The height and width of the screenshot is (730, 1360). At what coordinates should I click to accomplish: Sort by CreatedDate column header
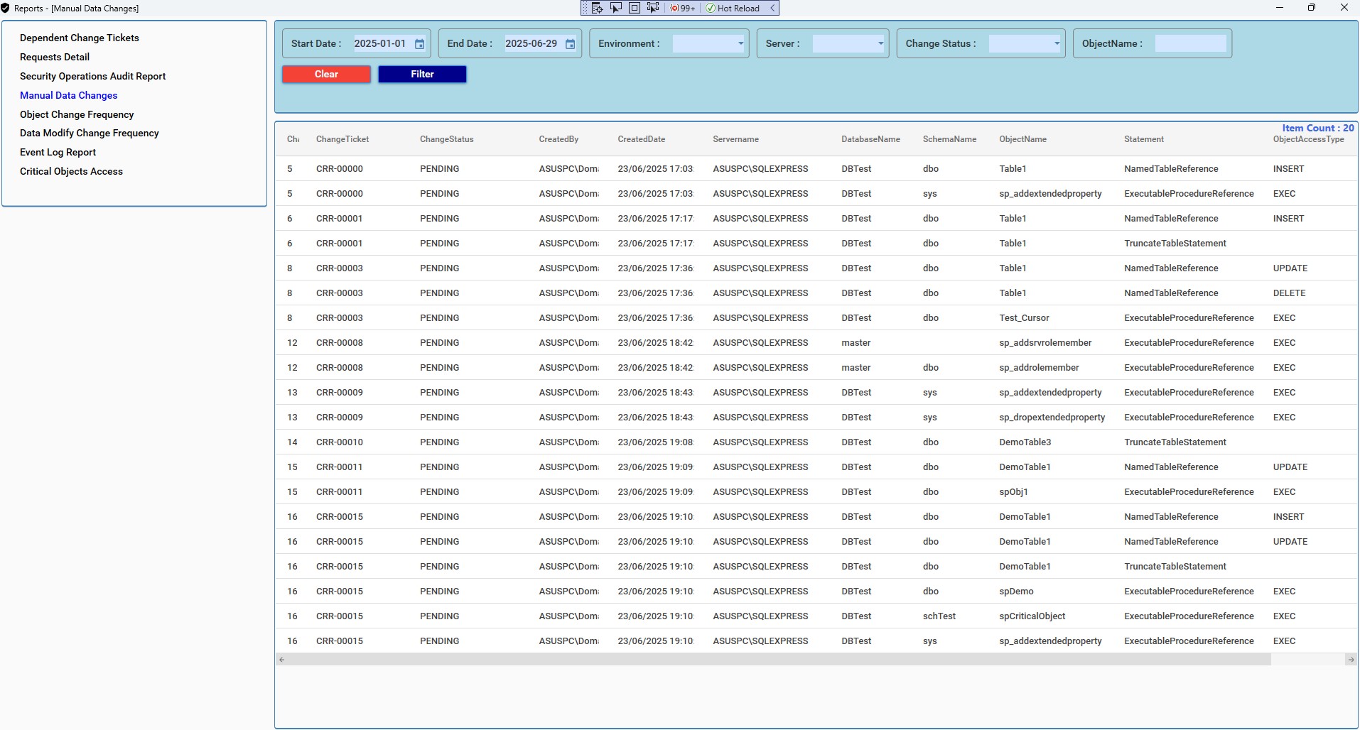point(641,139)
